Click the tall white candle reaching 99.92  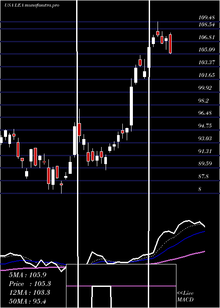pyautogui.click(x=131, y=106)
